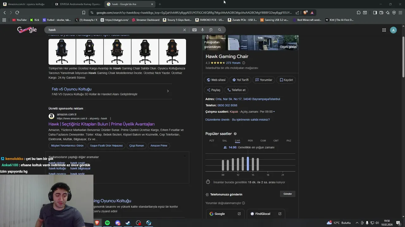Toggle the browser sidebar panel icon
The height and width of the screenshot is (227, 405).
[375, 13]
